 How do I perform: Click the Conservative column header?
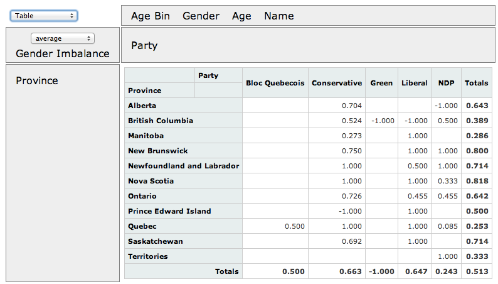click(x=337, y=83)
